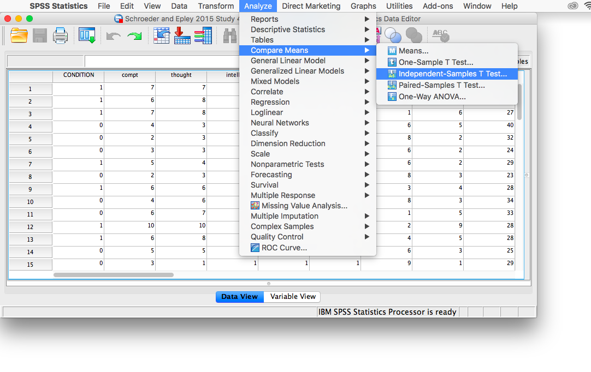Open the Forecasting menu entry
Image resolution: width=591 pixels, height=372 pixels.
[308, 175]
